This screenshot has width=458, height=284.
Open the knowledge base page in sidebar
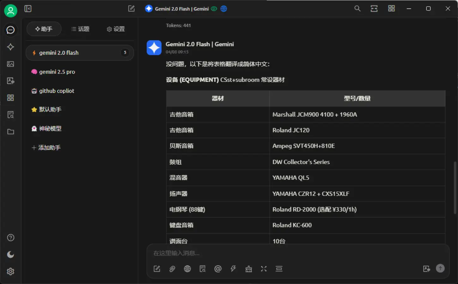tap(10, 115)
